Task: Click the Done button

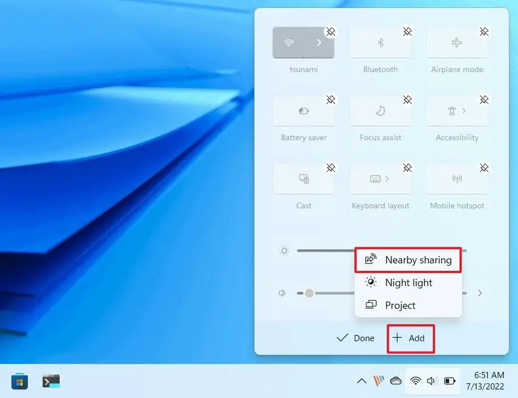Action: pos(355,338)
